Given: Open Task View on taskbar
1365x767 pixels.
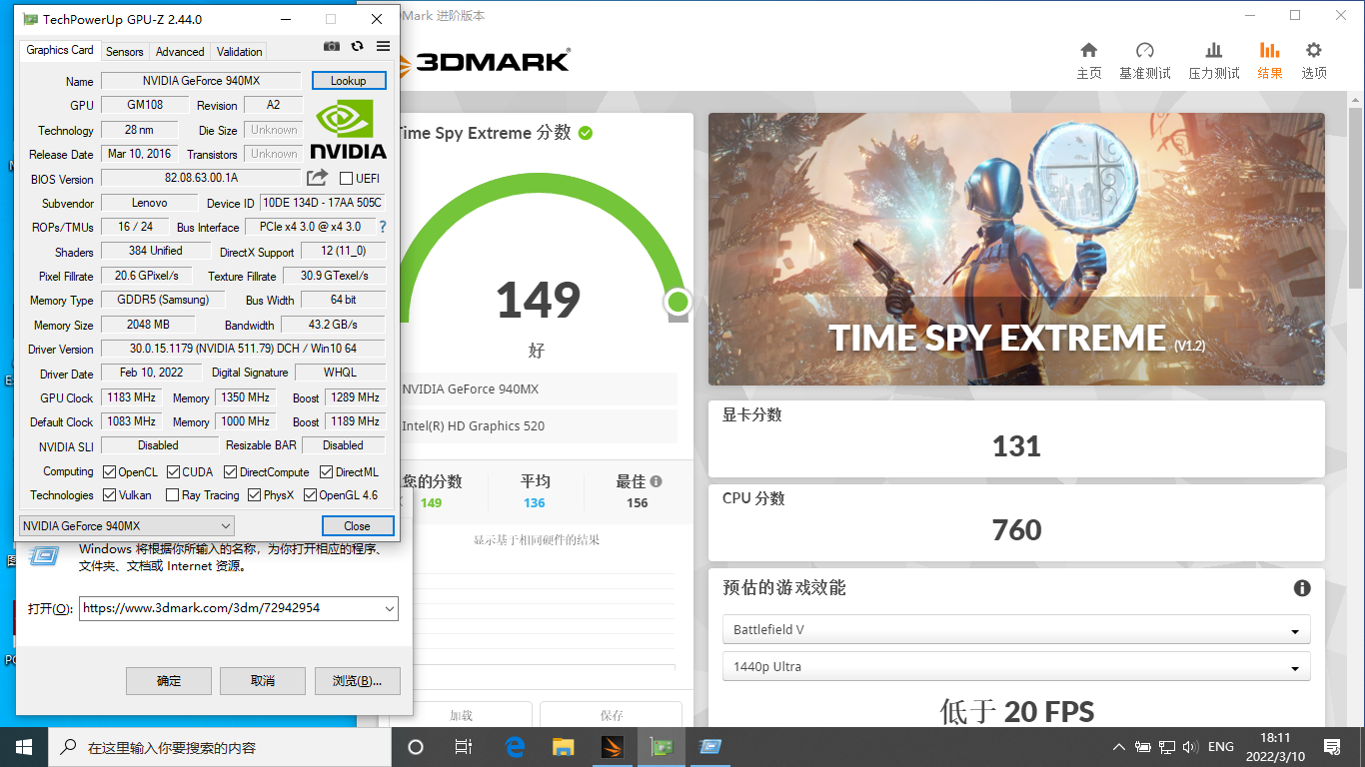Looking at the screenshot, I should (464, 747).
